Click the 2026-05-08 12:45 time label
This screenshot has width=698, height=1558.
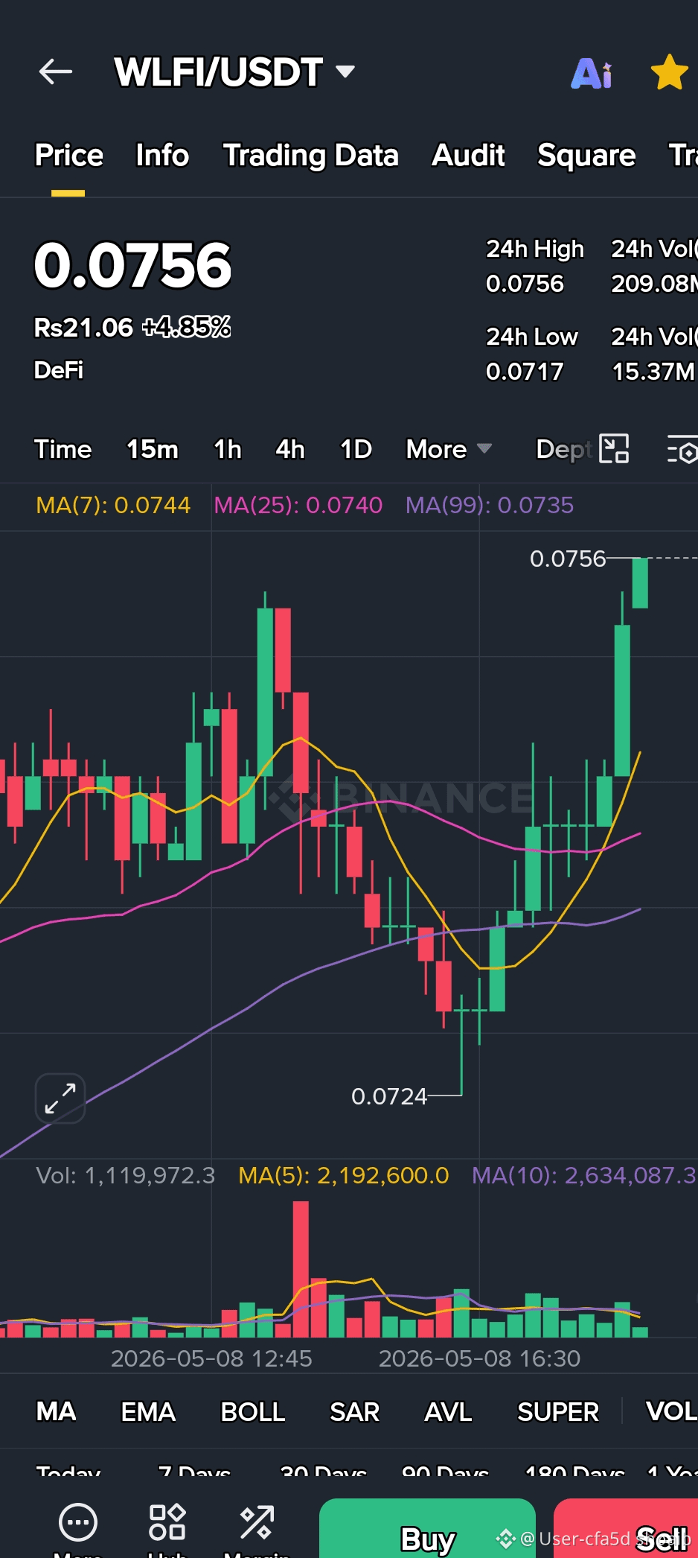tap(211, 1358)
